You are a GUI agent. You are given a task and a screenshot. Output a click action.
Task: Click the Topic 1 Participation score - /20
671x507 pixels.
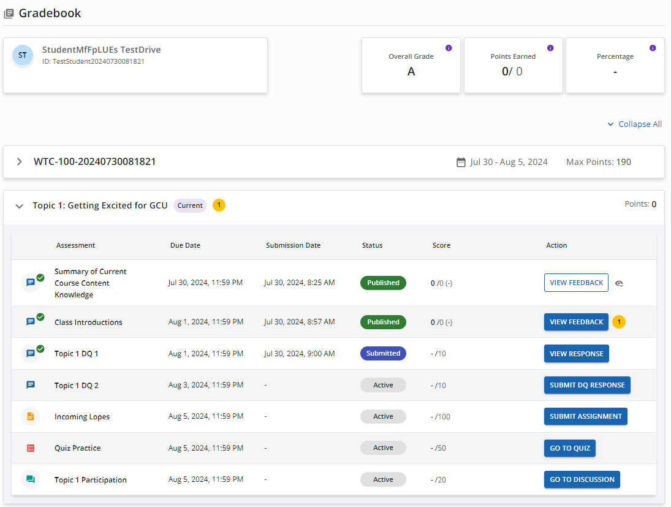pos(438,479)
